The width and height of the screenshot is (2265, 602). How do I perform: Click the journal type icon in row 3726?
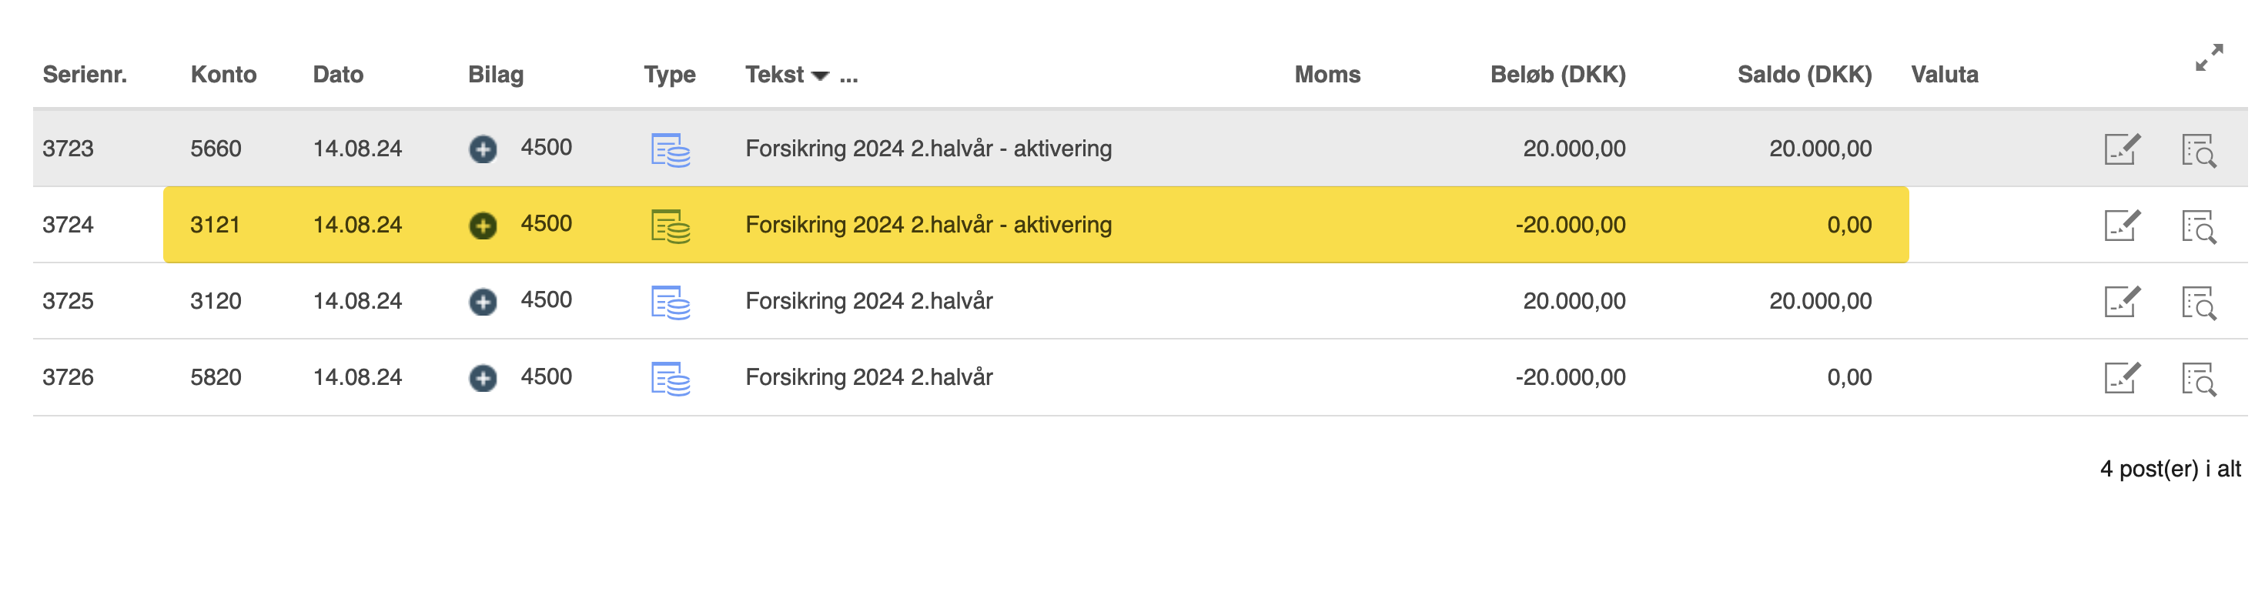pos(670,379)
